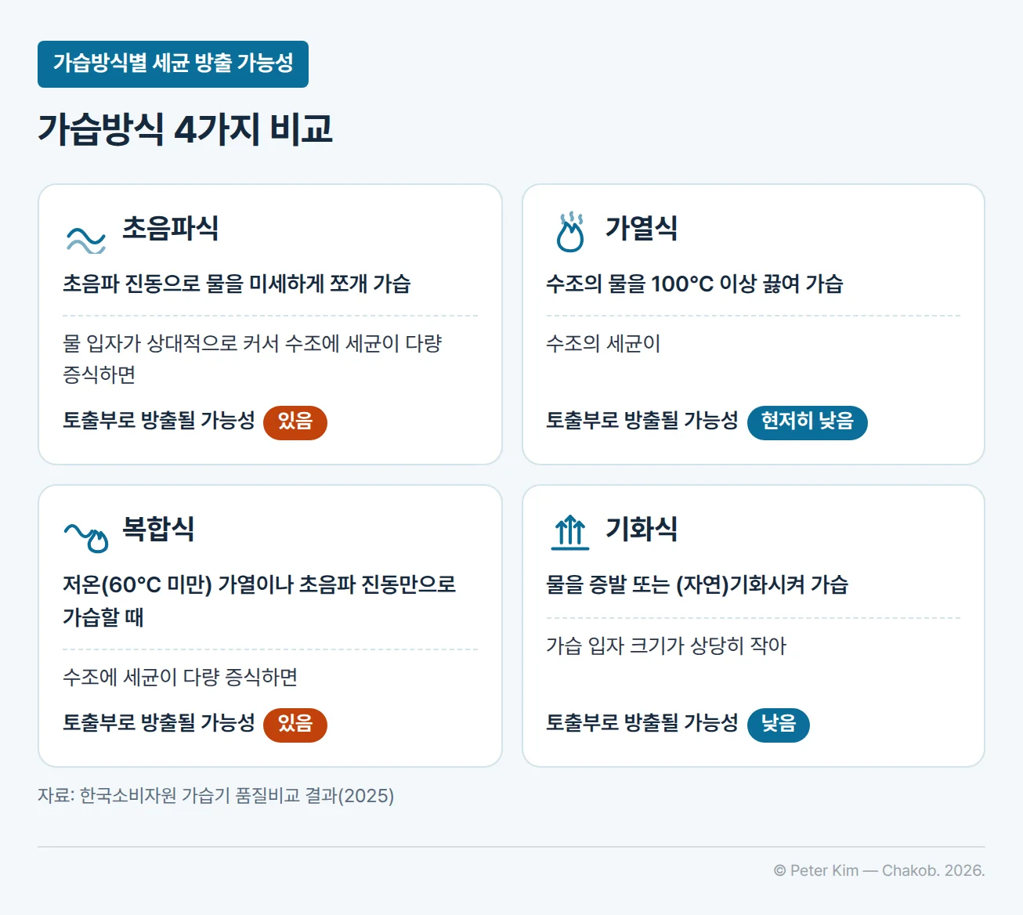Click the 있음 badge in the 복합식 card
This screenshot has height=915, width=1023.
click(x=295, y=725)
